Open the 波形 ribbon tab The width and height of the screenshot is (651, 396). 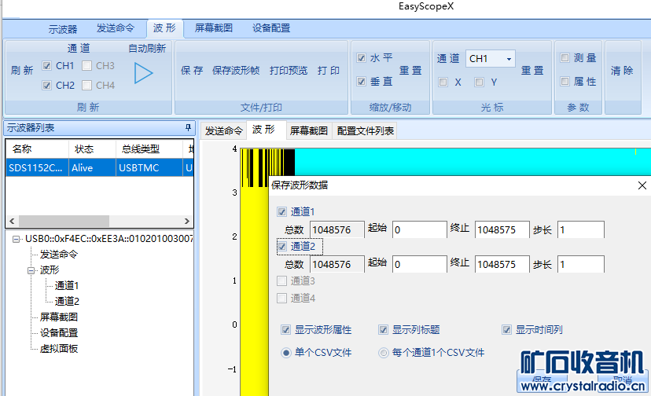(164, 28)
